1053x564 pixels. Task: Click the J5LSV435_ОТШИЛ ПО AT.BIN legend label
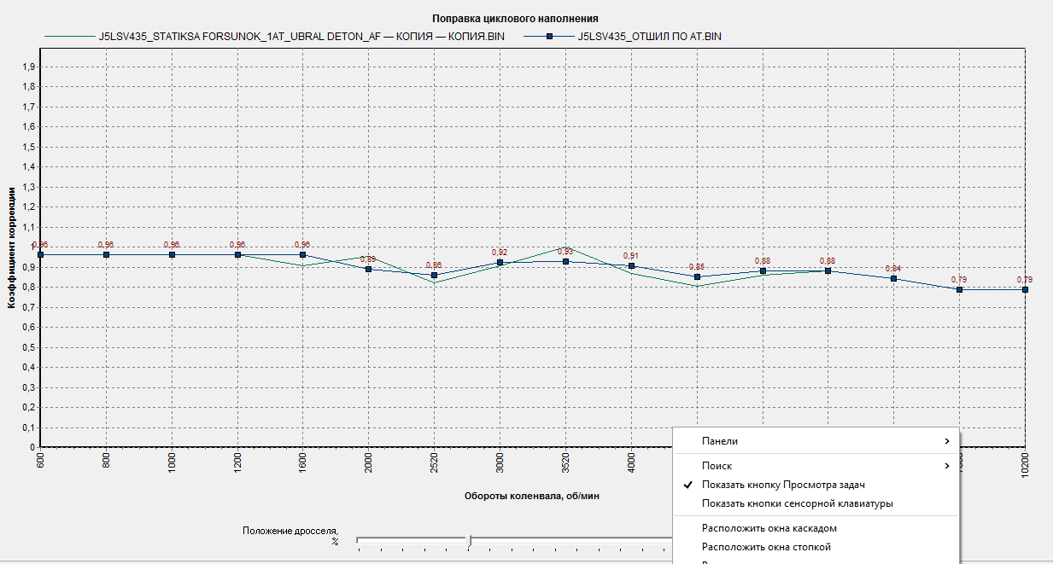650,37
